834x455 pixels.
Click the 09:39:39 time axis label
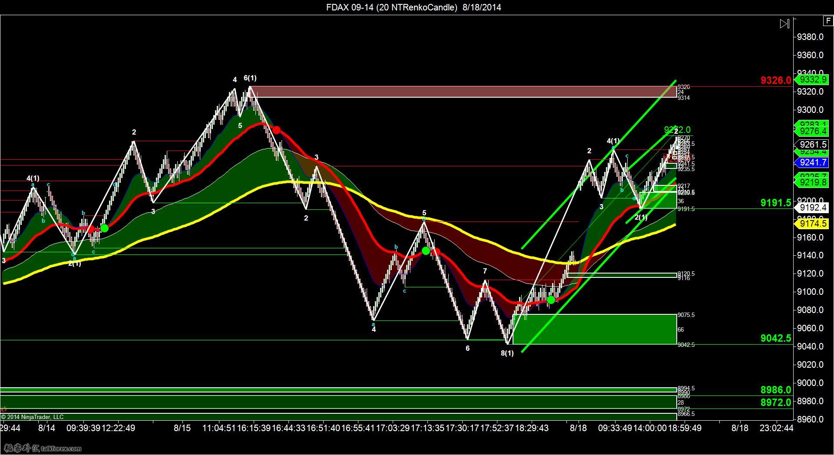coord(83,428)
